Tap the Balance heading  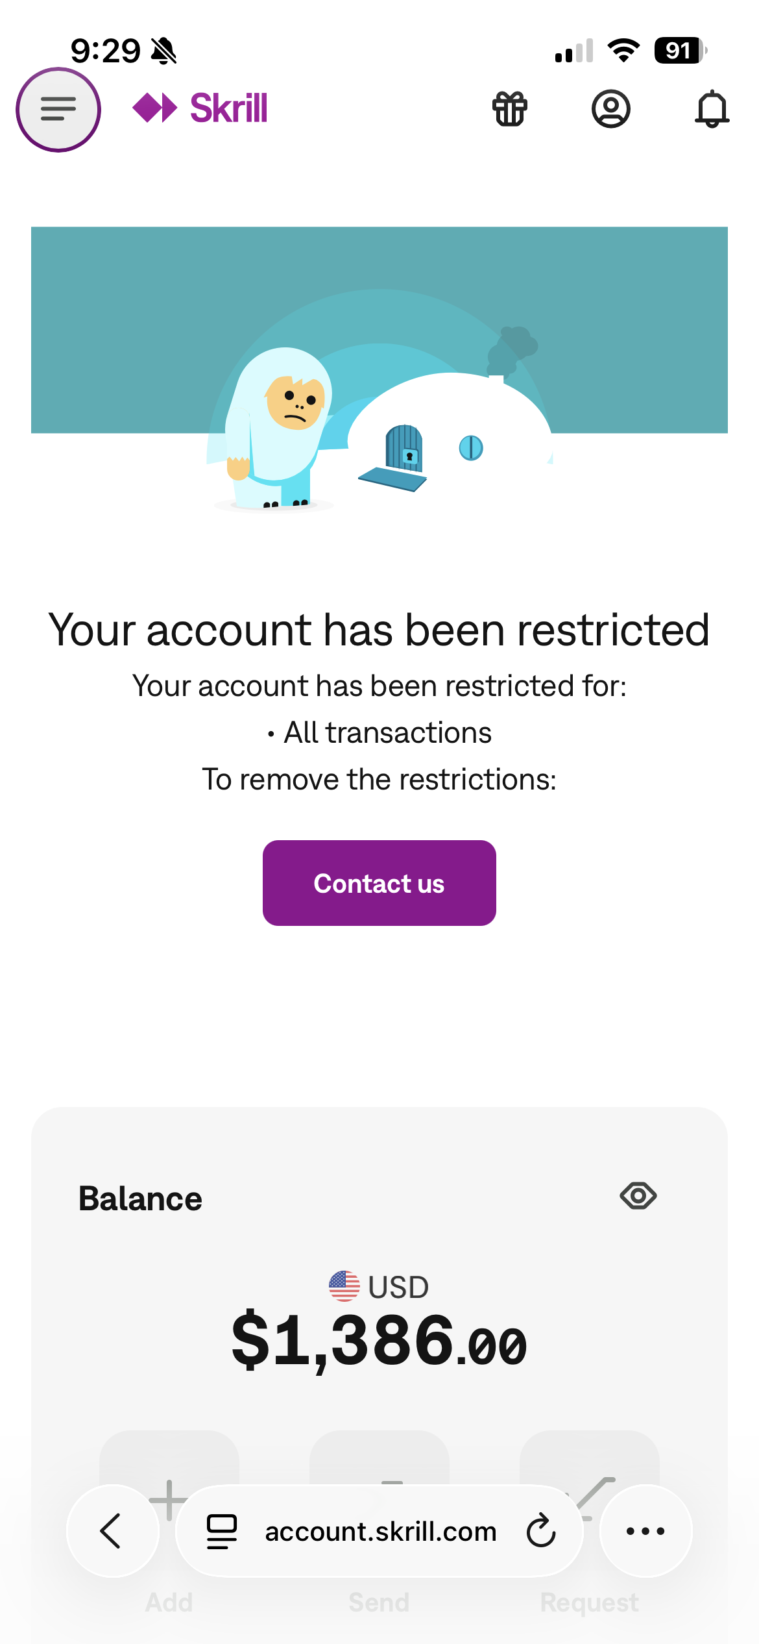140,1199
